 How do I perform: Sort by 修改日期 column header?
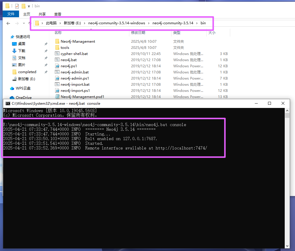(138, 33)
